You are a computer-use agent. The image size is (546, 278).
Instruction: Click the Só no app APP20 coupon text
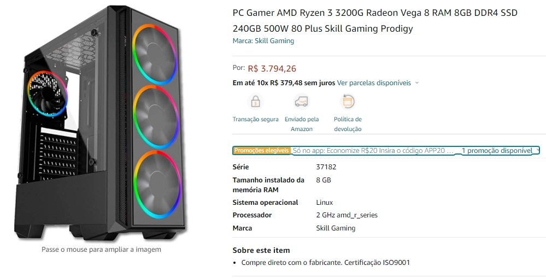click(x=373, y=150)
